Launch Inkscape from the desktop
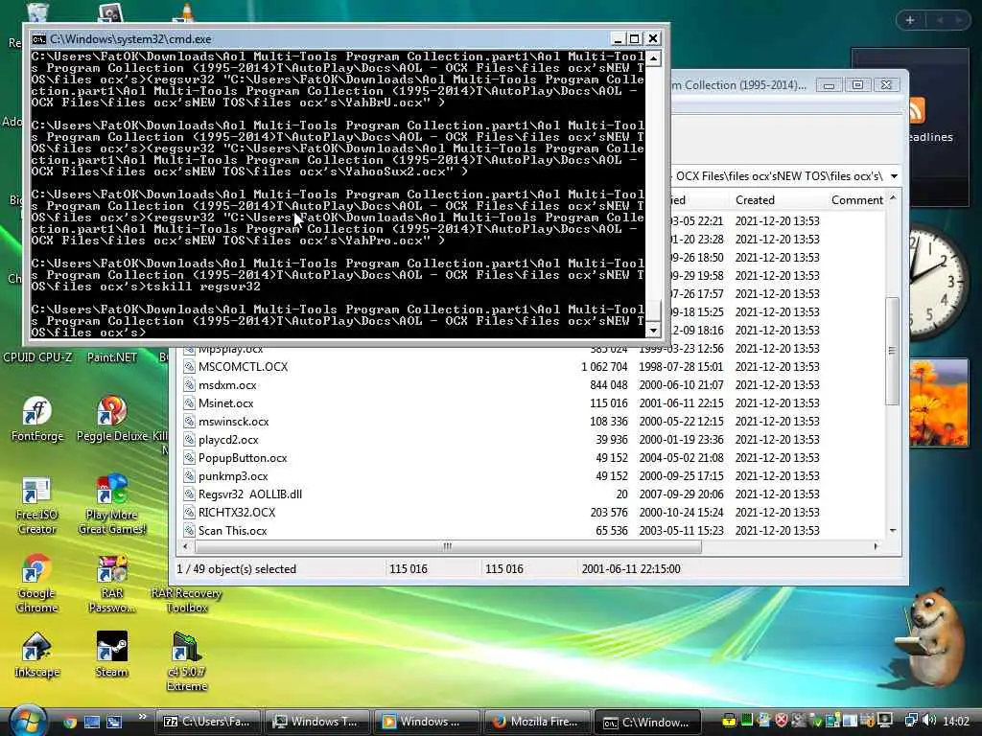The image size is (982, 736). point(36,655)
